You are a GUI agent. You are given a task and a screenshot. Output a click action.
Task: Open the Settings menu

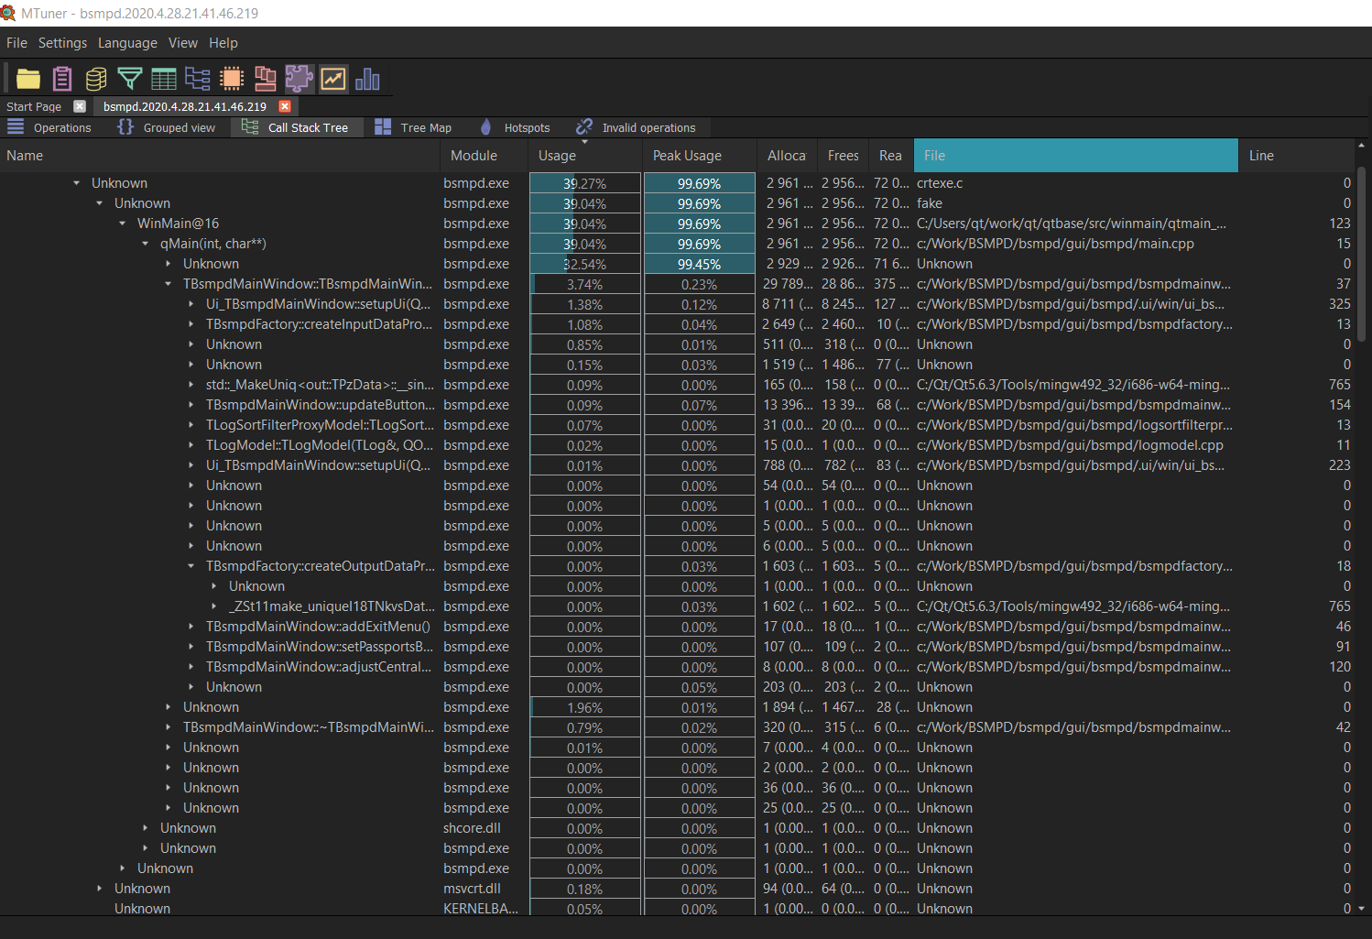point(62,42)
